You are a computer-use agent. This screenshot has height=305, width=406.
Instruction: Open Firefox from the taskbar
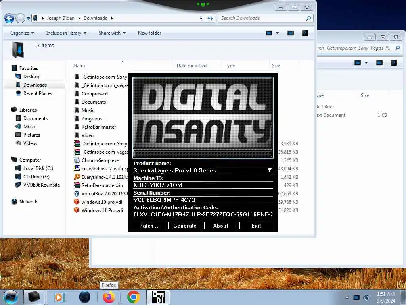coord(109,297)
